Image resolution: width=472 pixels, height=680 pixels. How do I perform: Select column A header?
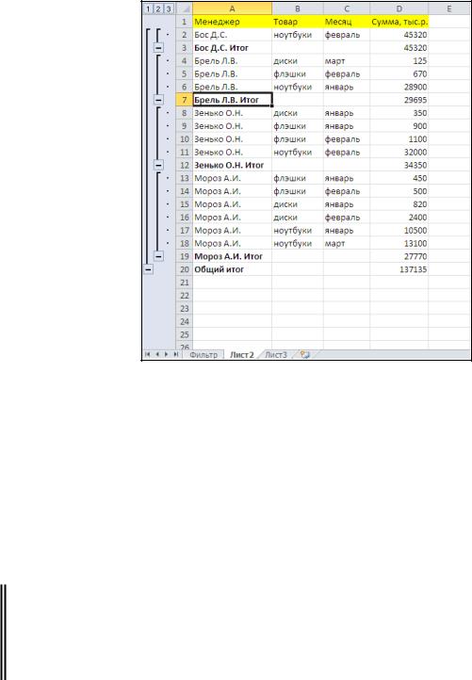click(x=232, y=8)
